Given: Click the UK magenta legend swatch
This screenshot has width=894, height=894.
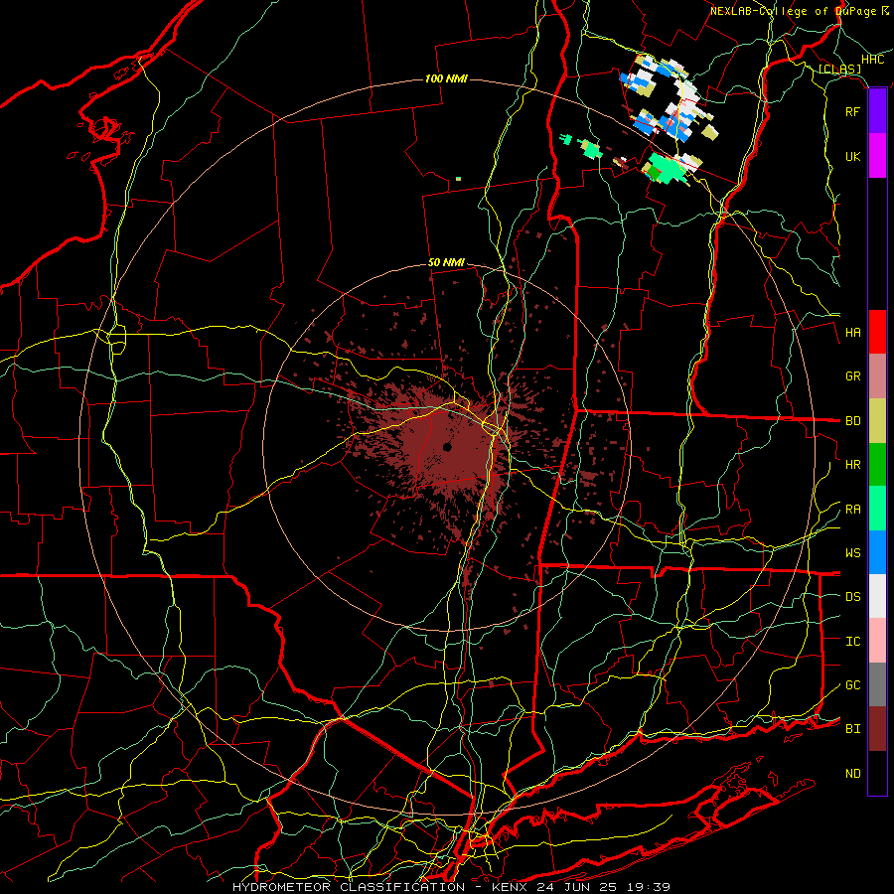Looking at the screenshot, I should pos(877,156).
